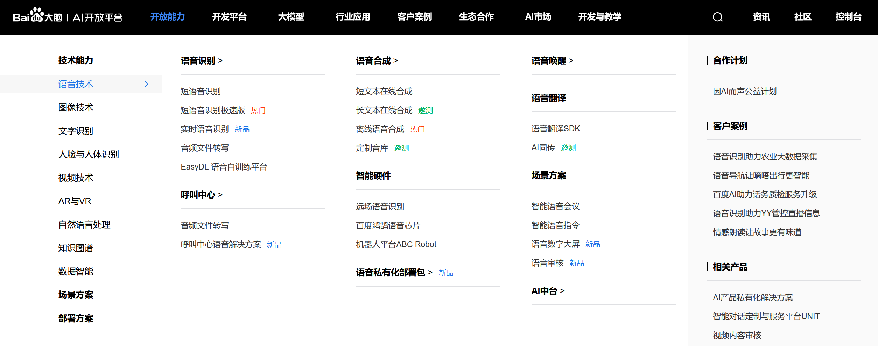Image resolution: width=878 pixels, height=346 pixels.
Task: Open the 语音私有化部署包 > heading
Action: 394,273
